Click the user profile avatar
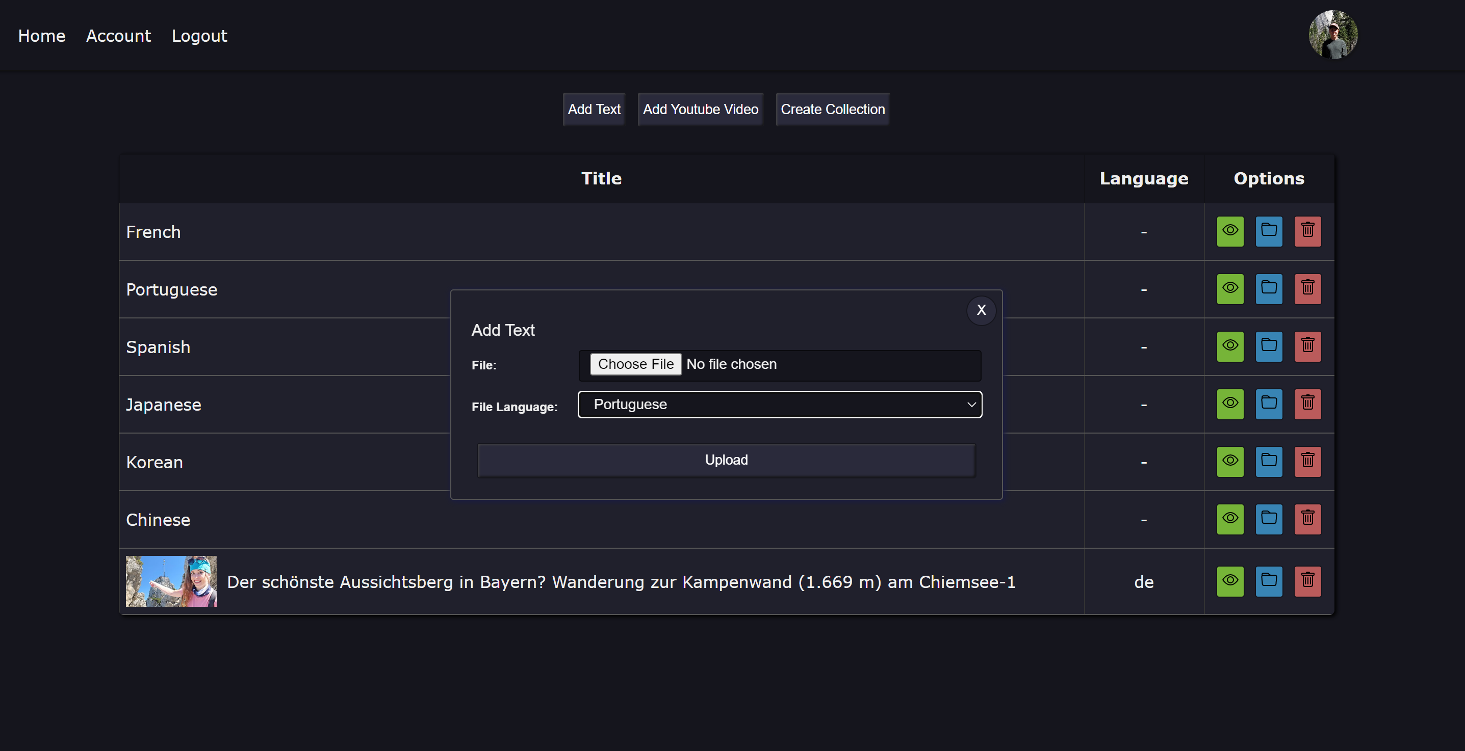Screen dimensions: 1465x751 [1333, 35]
